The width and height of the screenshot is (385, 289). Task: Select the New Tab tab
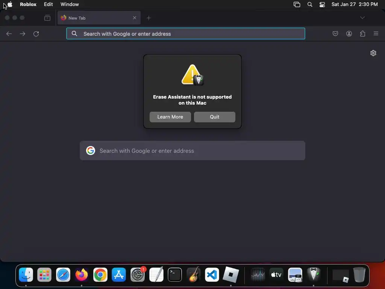coord(99,18)
